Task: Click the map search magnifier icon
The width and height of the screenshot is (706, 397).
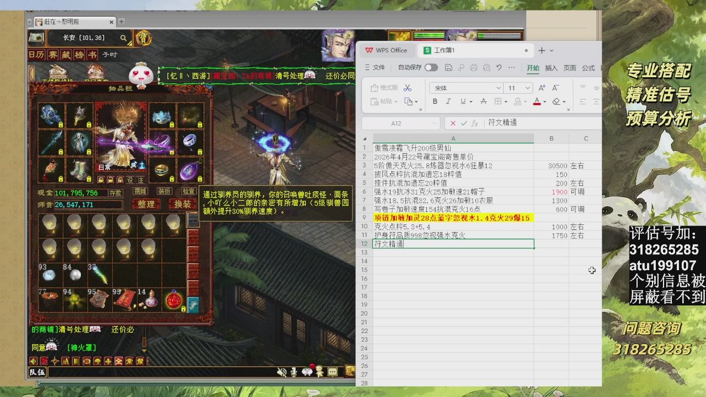Action: coord(124,38)
